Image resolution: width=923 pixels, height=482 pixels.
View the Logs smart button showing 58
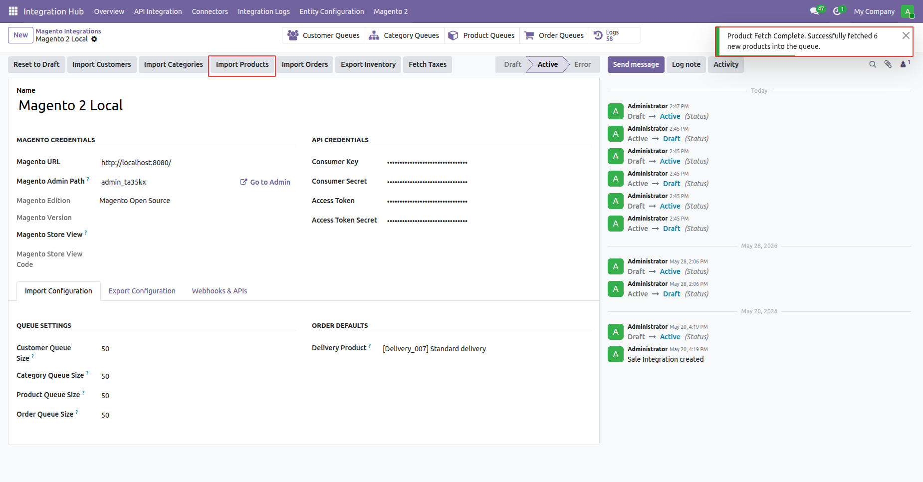[x=614, y=35]
